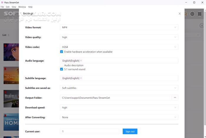Expand Subtitles are saved as dropdown
This screenshot has height=138, width=206.
click(119, 88)
